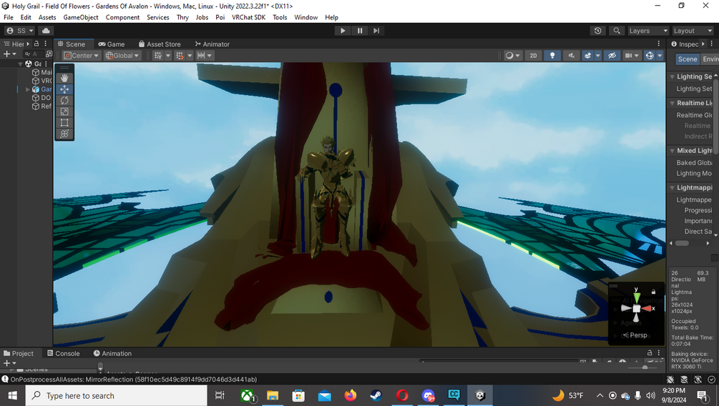
Task: Select the Rotate tool
Action: point(64,100)
